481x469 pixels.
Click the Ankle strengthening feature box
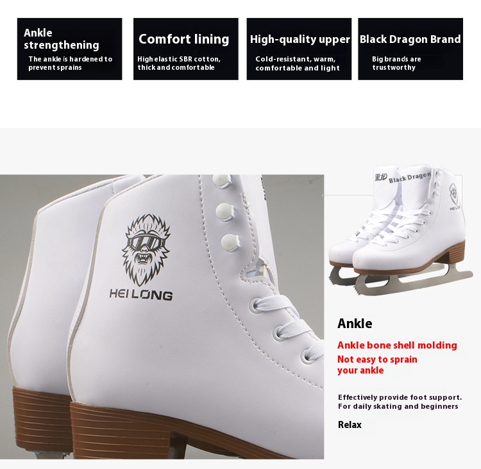(x=70, y=49)
